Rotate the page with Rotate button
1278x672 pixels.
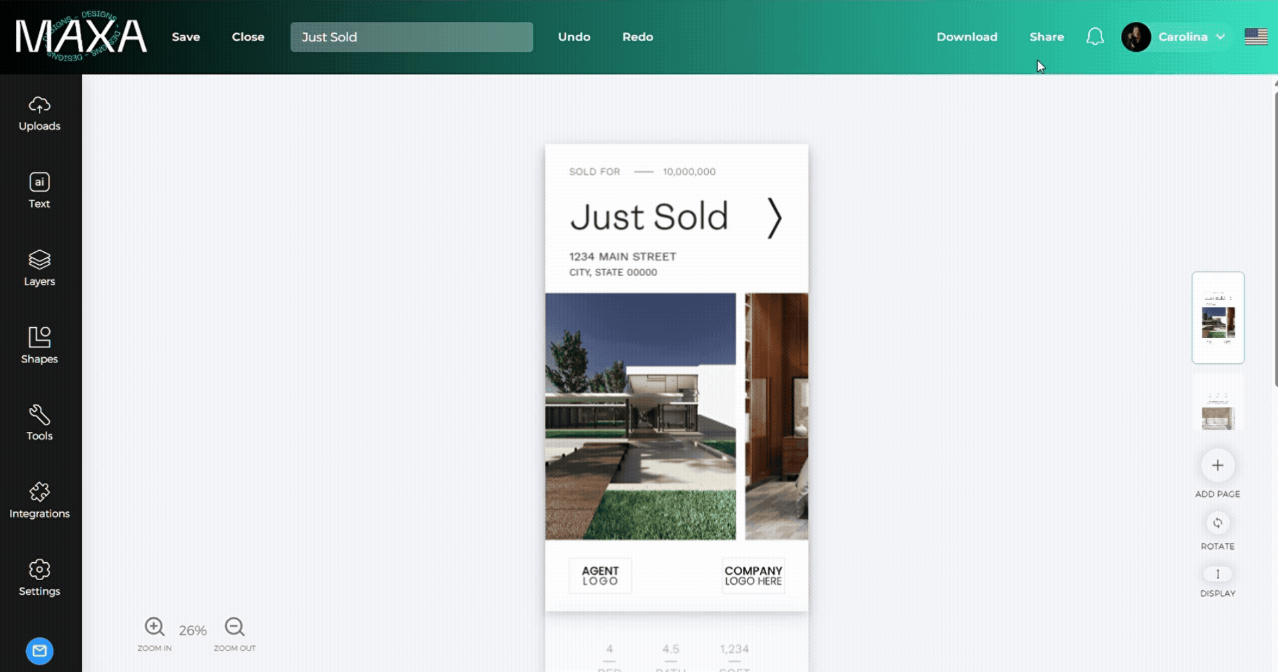[1217, 523]
